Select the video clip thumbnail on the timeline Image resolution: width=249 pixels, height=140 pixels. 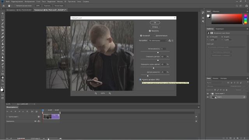click(47, 117)
